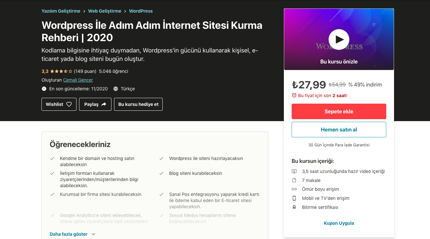Add course to cart with Sepete ekle
Viewport: 430px width, 239px height.
339,111
